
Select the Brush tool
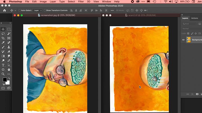point(3,47)
